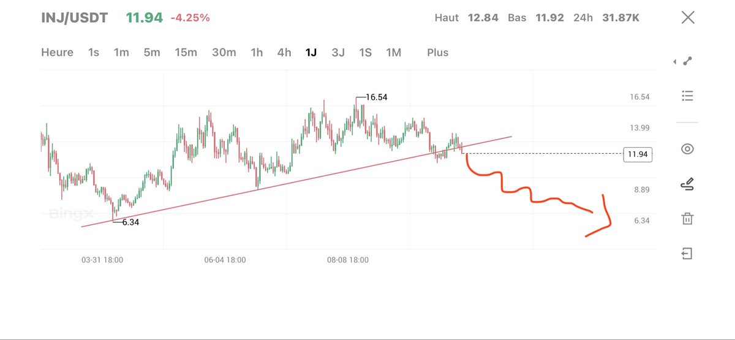Viewport: 735px width, 340px height.
Task: Choose the 5m interval
Action: (x=152, y=53)
